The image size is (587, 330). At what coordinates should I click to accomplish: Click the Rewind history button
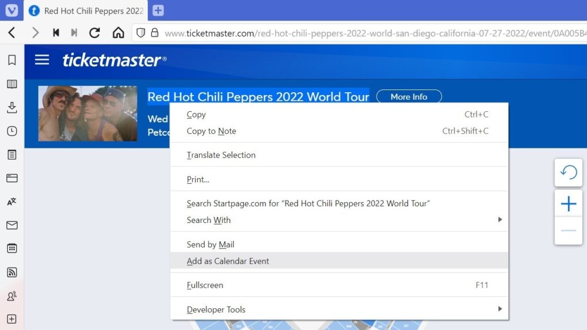[56, 33]
